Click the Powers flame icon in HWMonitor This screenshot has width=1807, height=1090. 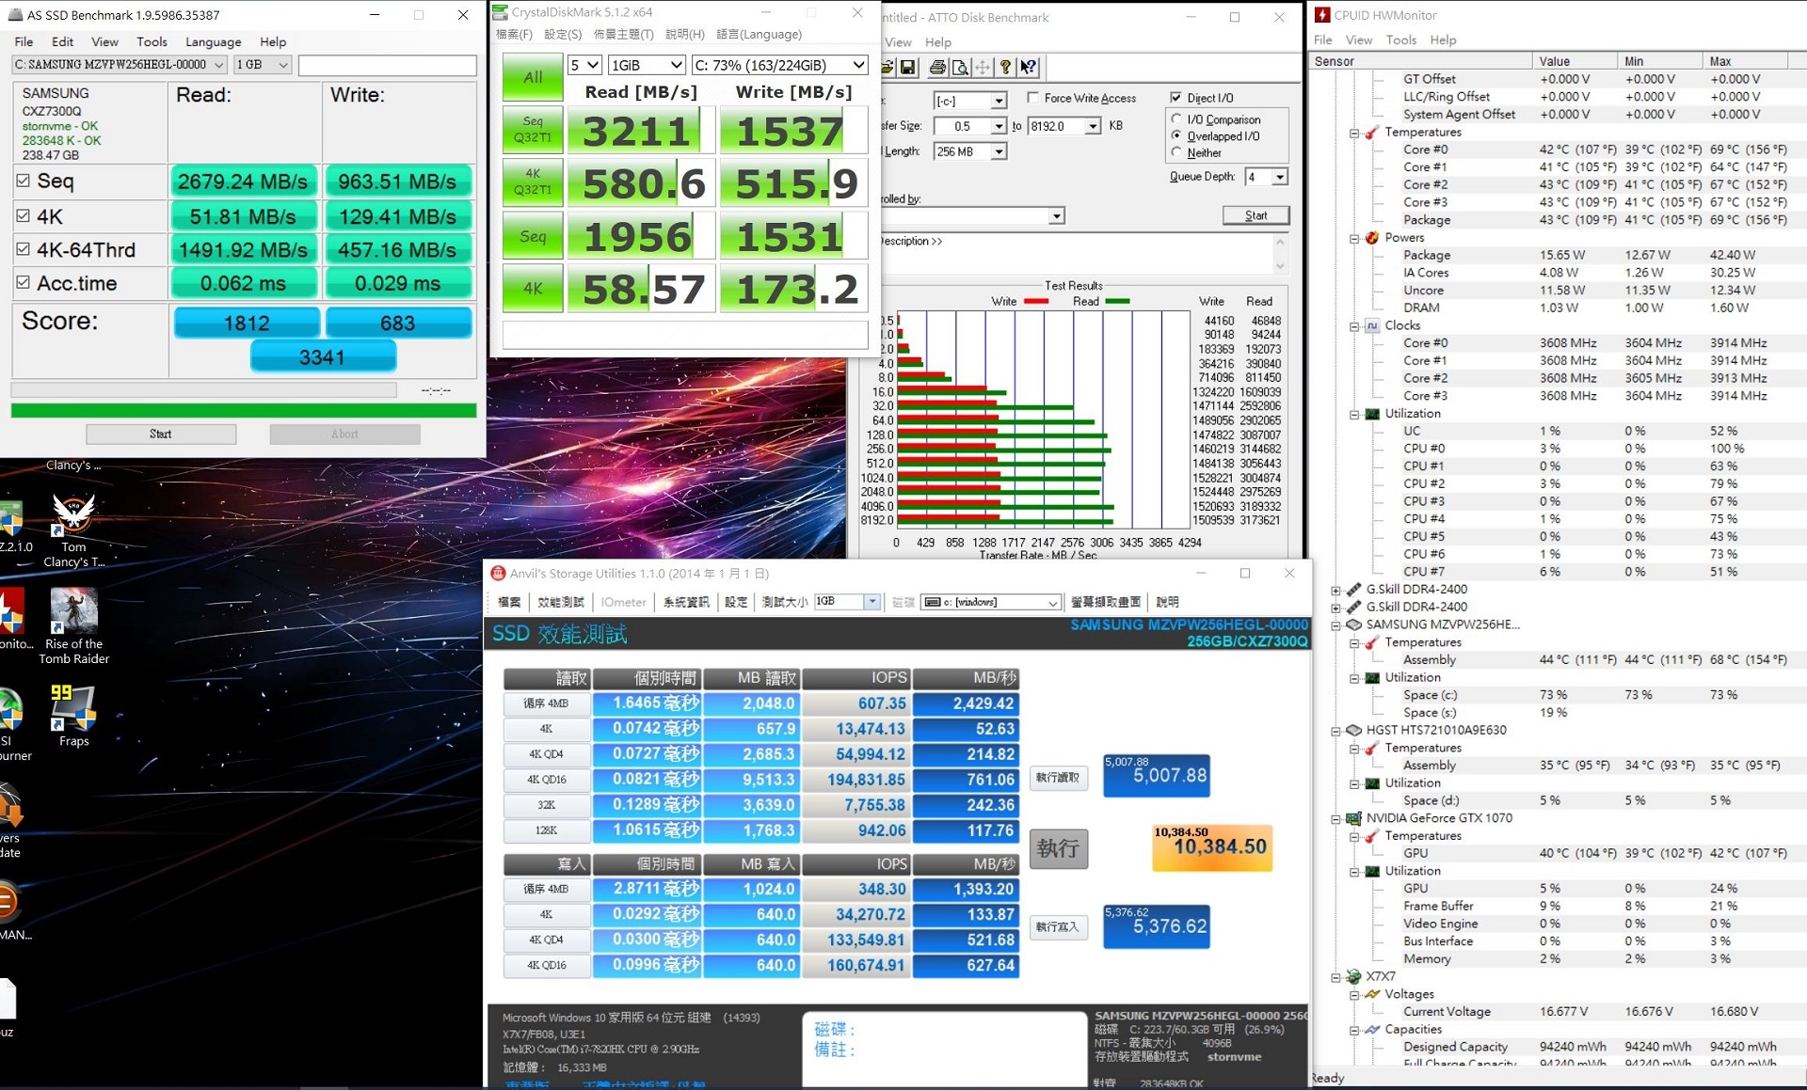pos(1372,237)
